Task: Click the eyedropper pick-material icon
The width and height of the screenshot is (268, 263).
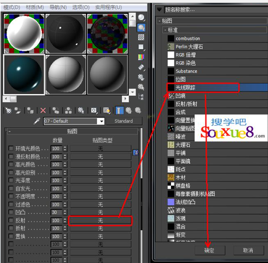Action: click(37, 121)
